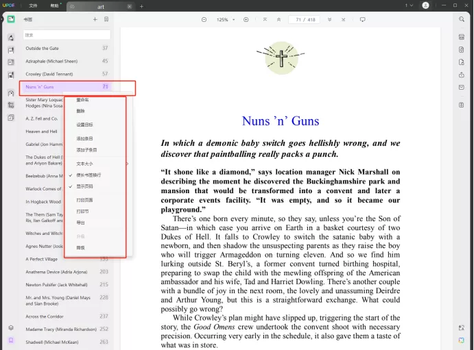The width and height of the screenshot is (474, 350).
Task: Open the 'Crowley (David Tennant)' bookmark
Action: (67, 74)
